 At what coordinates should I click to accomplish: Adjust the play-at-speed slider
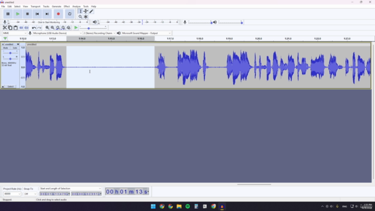click(88, 28)
